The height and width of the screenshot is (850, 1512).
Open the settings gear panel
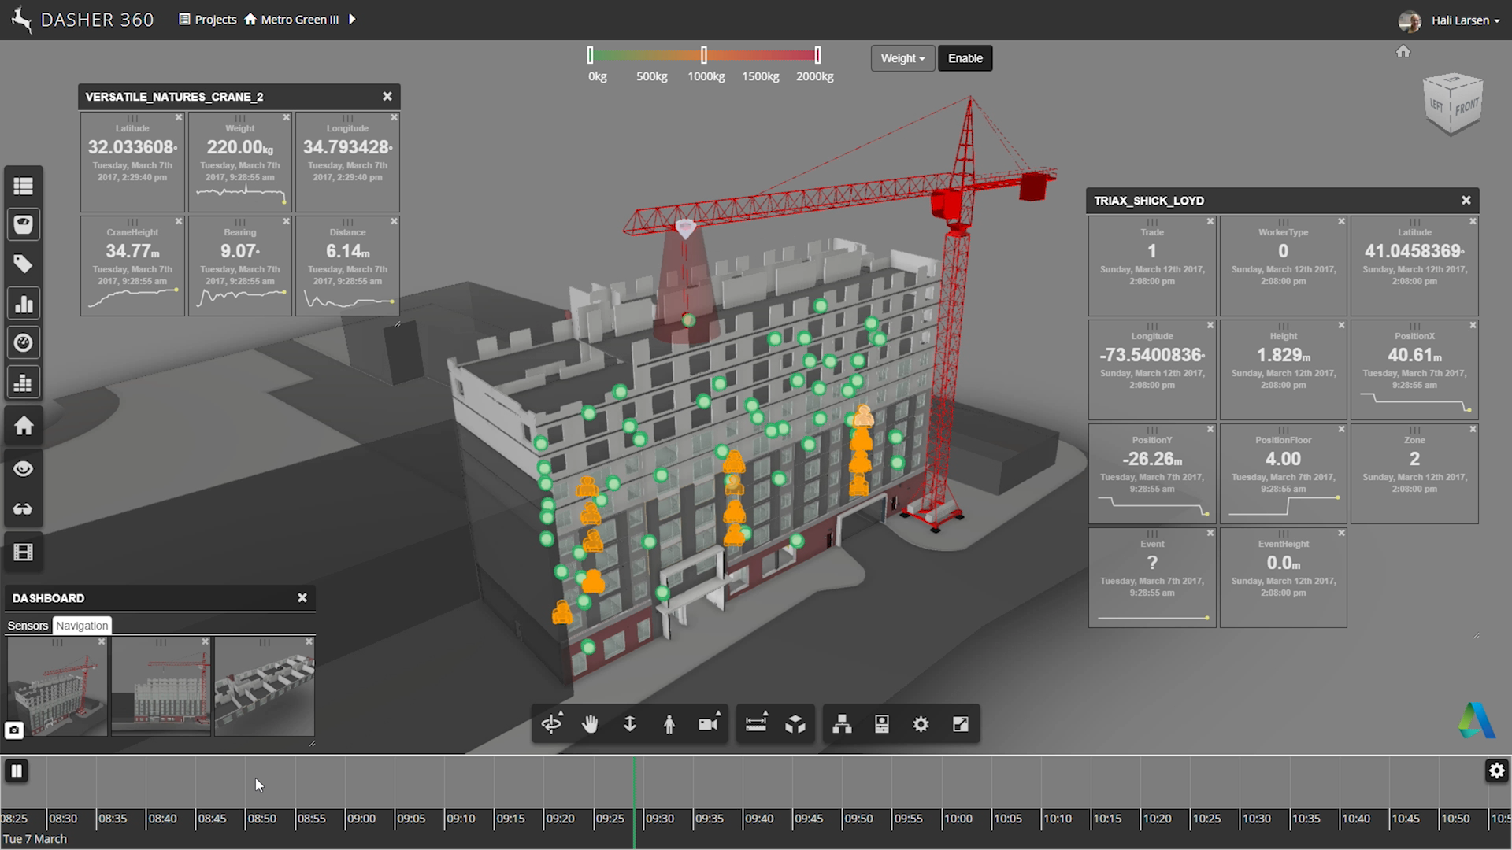click(x=920, y=723)
